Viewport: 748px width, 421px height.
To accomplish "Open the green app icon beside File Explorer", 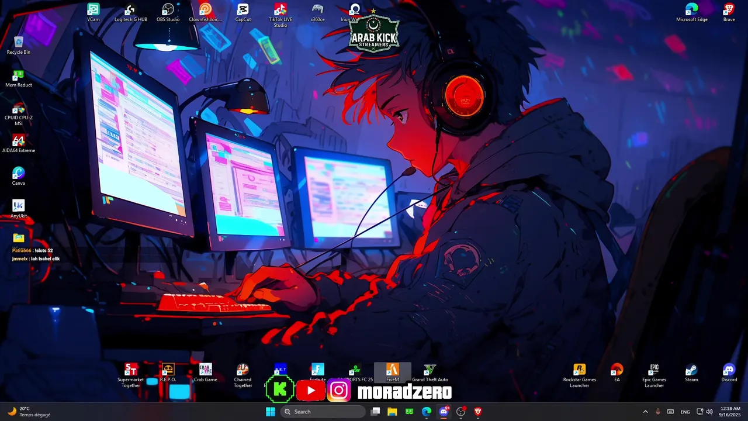I will [409, 412].
